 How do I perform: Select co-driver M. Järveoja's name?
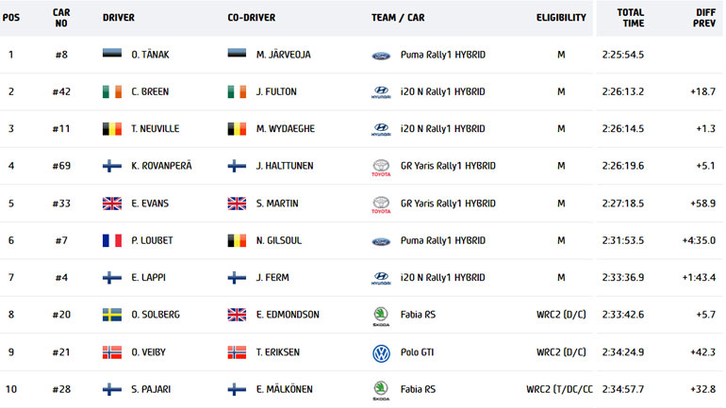pyautogui.click(x=284, y=55)
